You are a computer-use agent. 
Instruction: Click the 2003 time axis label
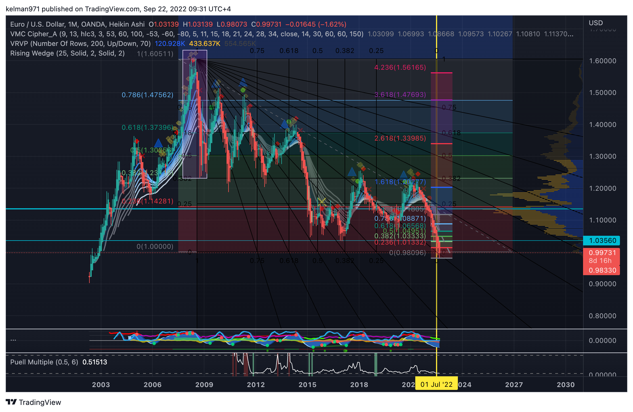[x=101, y=385]
